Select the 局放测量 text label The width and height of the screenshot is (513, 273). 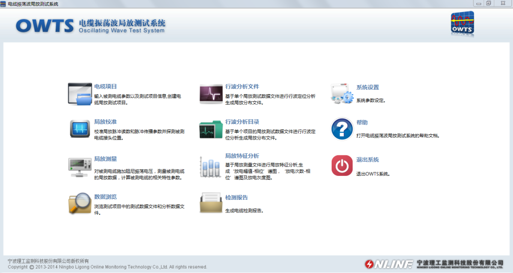pyautogui.click(x=105, y=159)
